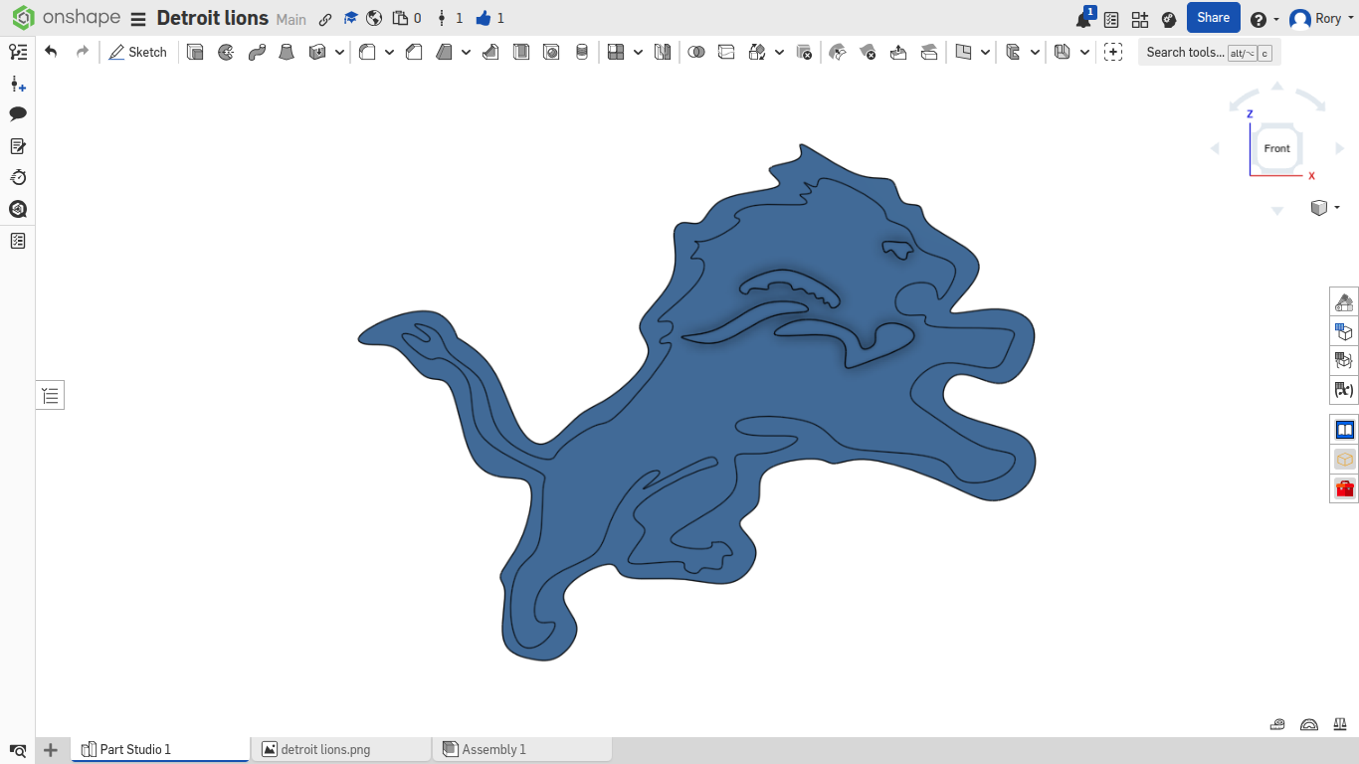The width and height of the screenshot is (1359, 764).
Task: Toggle the Custom tables panel
Action: 1344,360
